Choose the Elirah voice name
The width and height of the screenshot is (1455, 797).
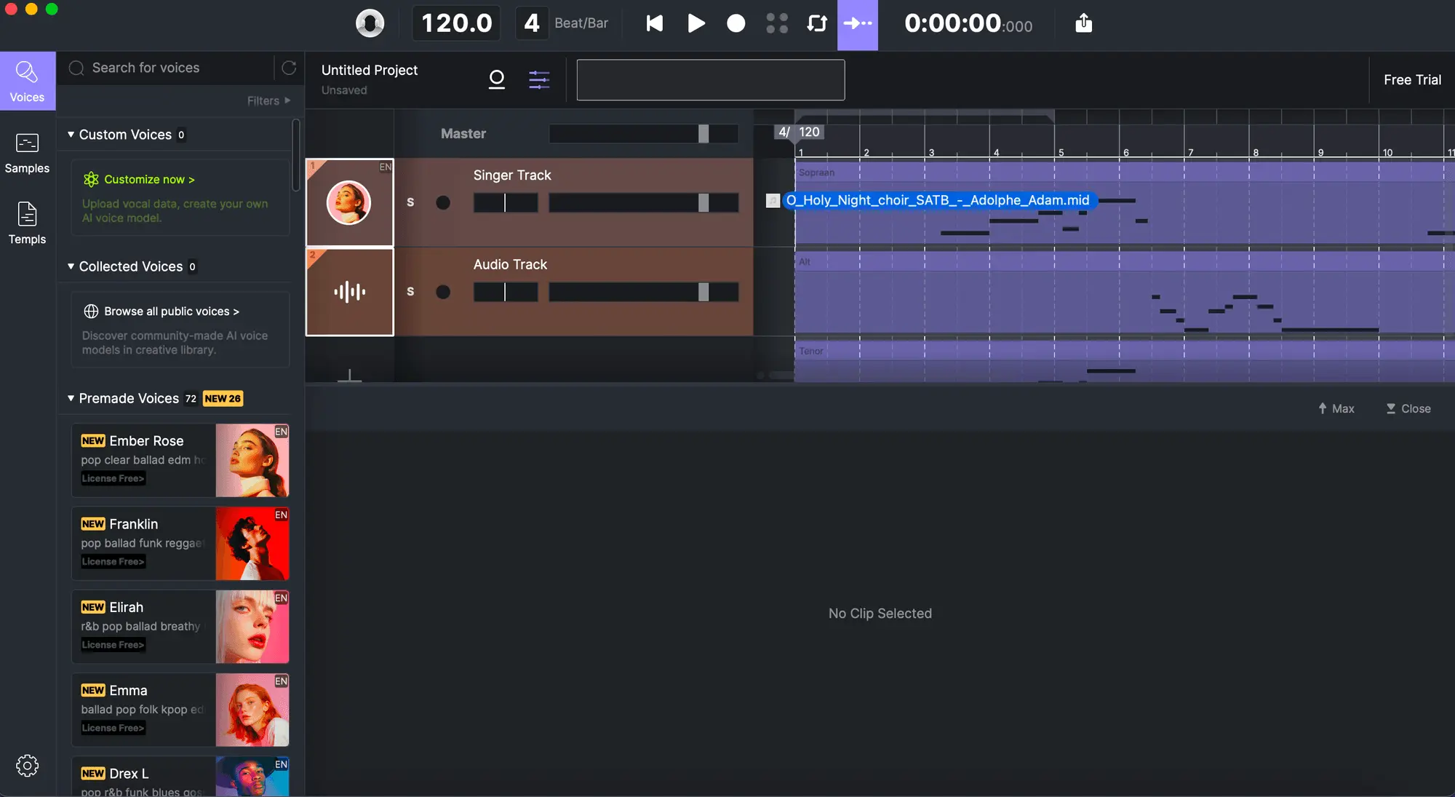click(126, 607)
